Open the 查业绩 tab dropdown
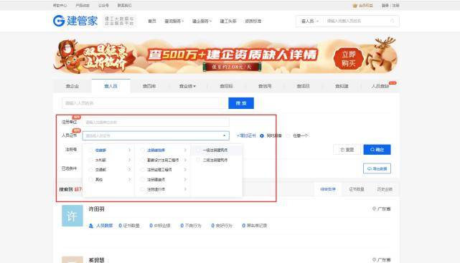This screenshot has width=460, height=263. tap(188, 86)
